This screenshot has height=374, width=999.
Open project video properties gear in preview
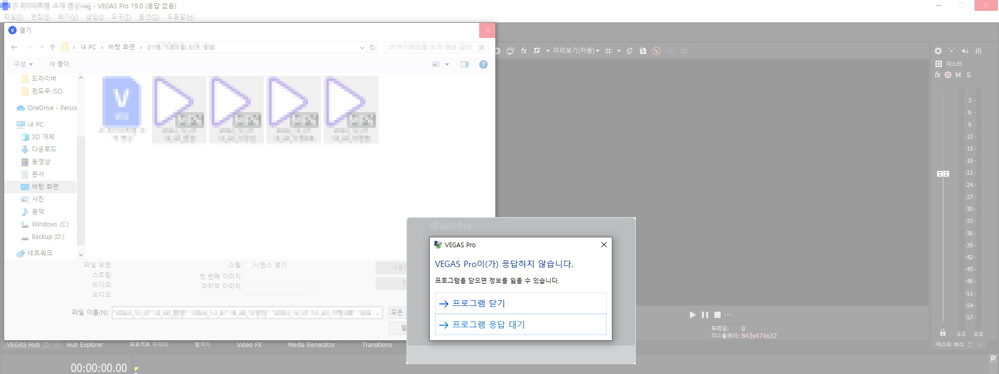click(497, 51)
